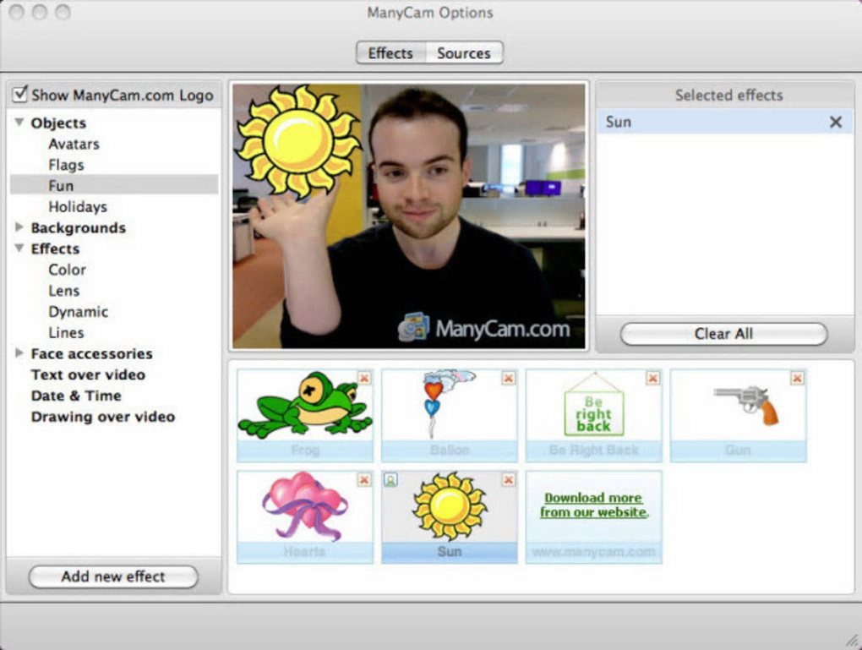
Task: Expand the Backgrounds tree section
Action: pyautogui.click(x=19, y=227)
